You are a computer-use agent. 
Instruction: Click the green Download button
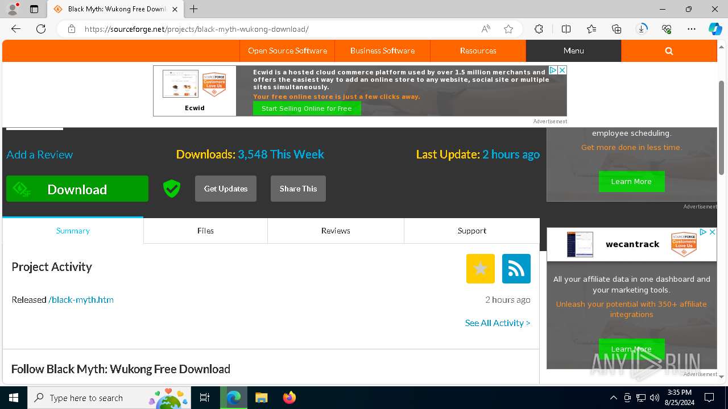(77, 189)
